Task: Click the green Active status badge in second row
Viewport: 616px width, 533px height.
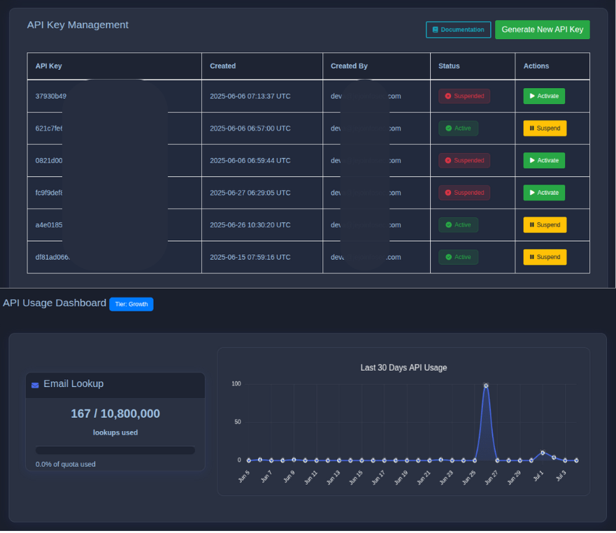Action: pos(458,129)
